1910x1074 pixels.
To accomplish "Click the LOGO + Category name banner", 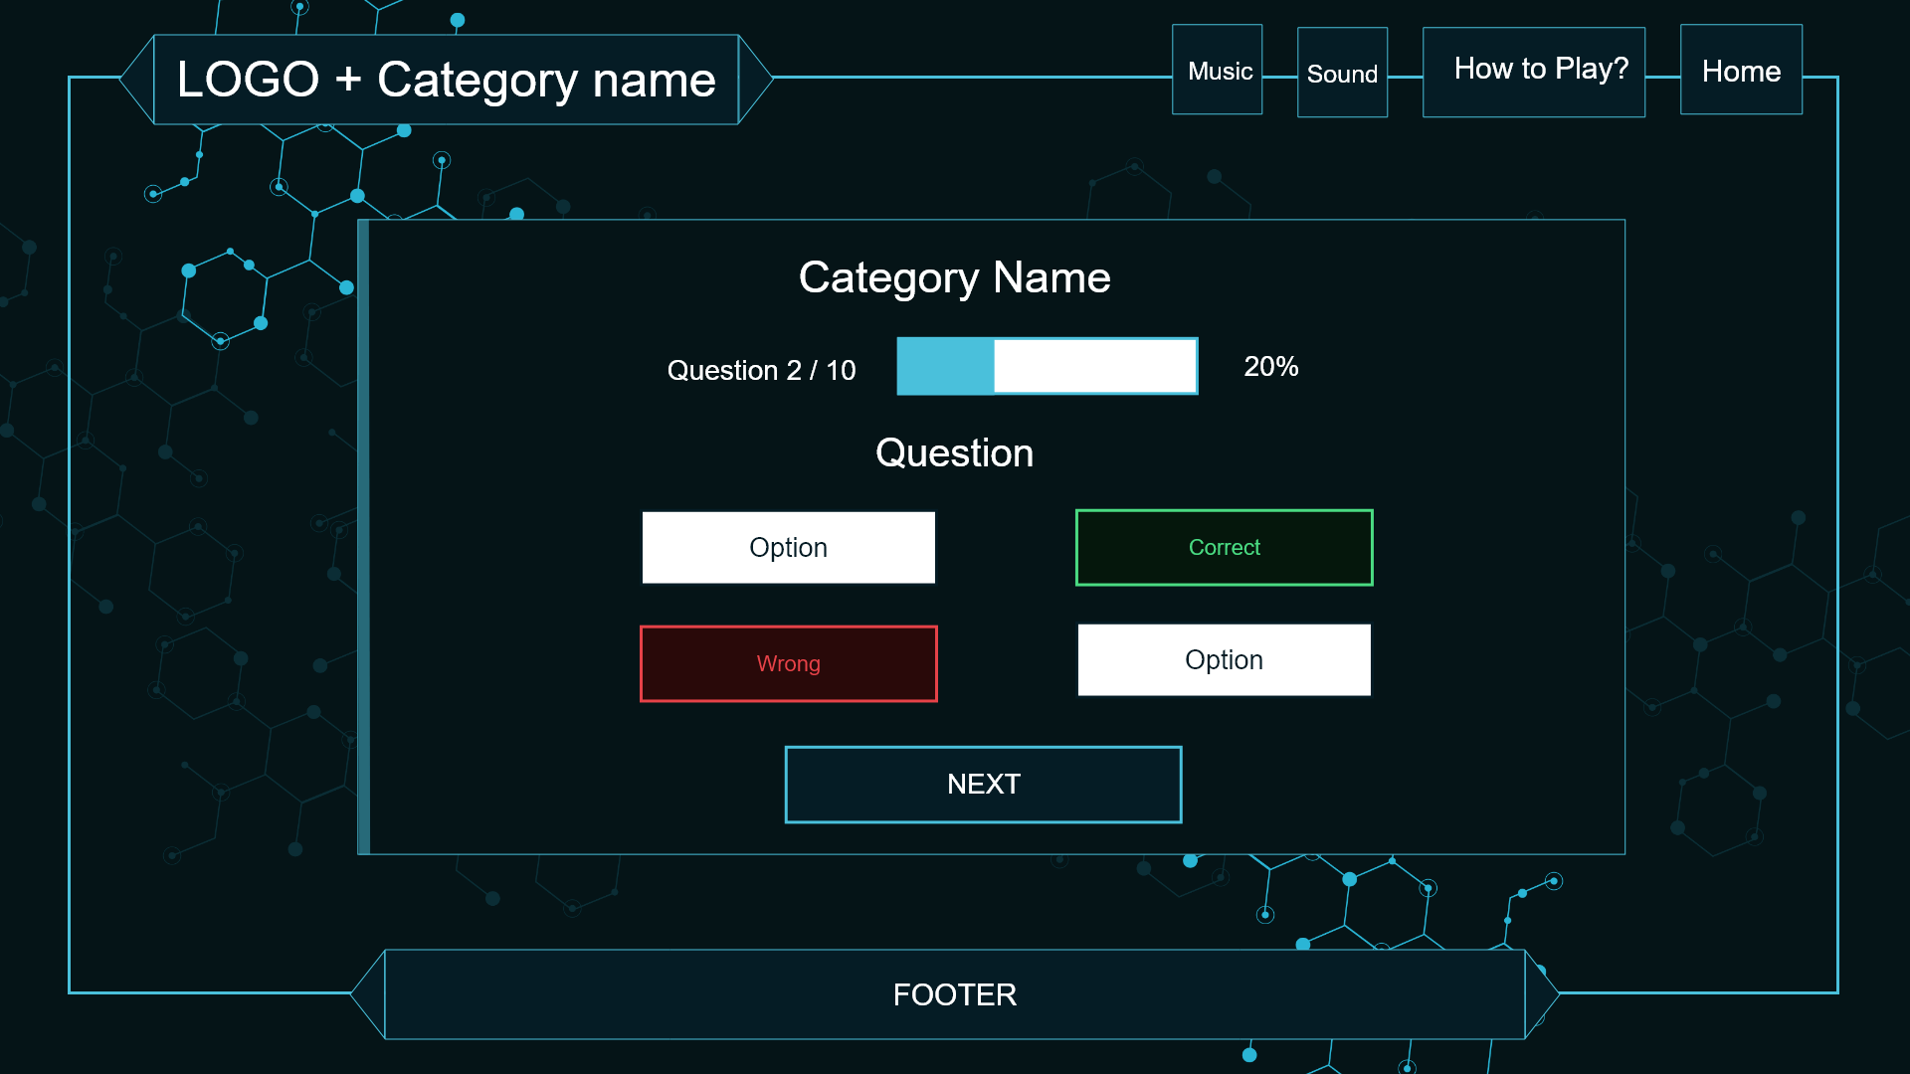I will [x=446, y=80].
